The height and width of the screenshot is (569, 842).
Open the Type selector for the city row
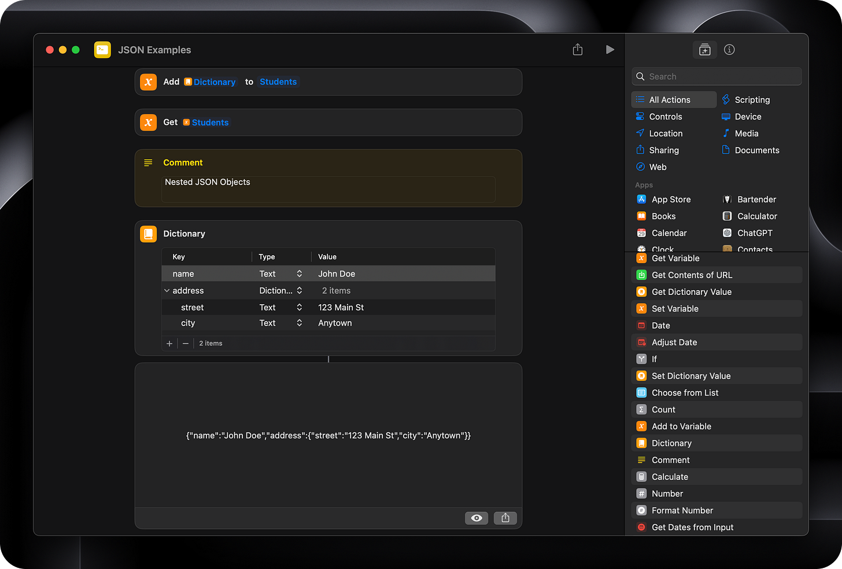299,323
